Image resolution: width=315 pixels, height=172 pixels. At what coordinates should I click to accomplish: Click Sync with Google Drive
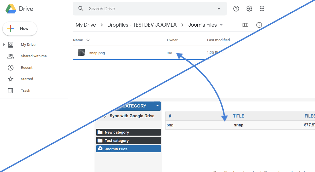point(132,116)
